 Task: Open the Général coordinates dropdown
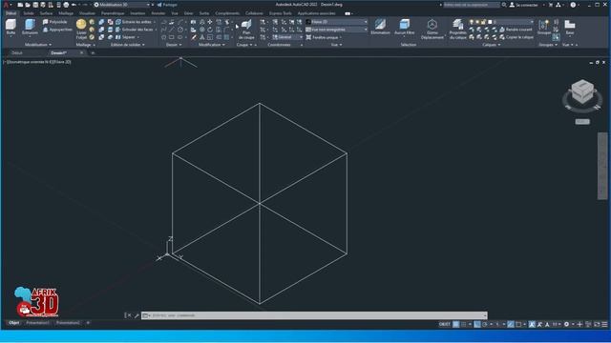287,37
